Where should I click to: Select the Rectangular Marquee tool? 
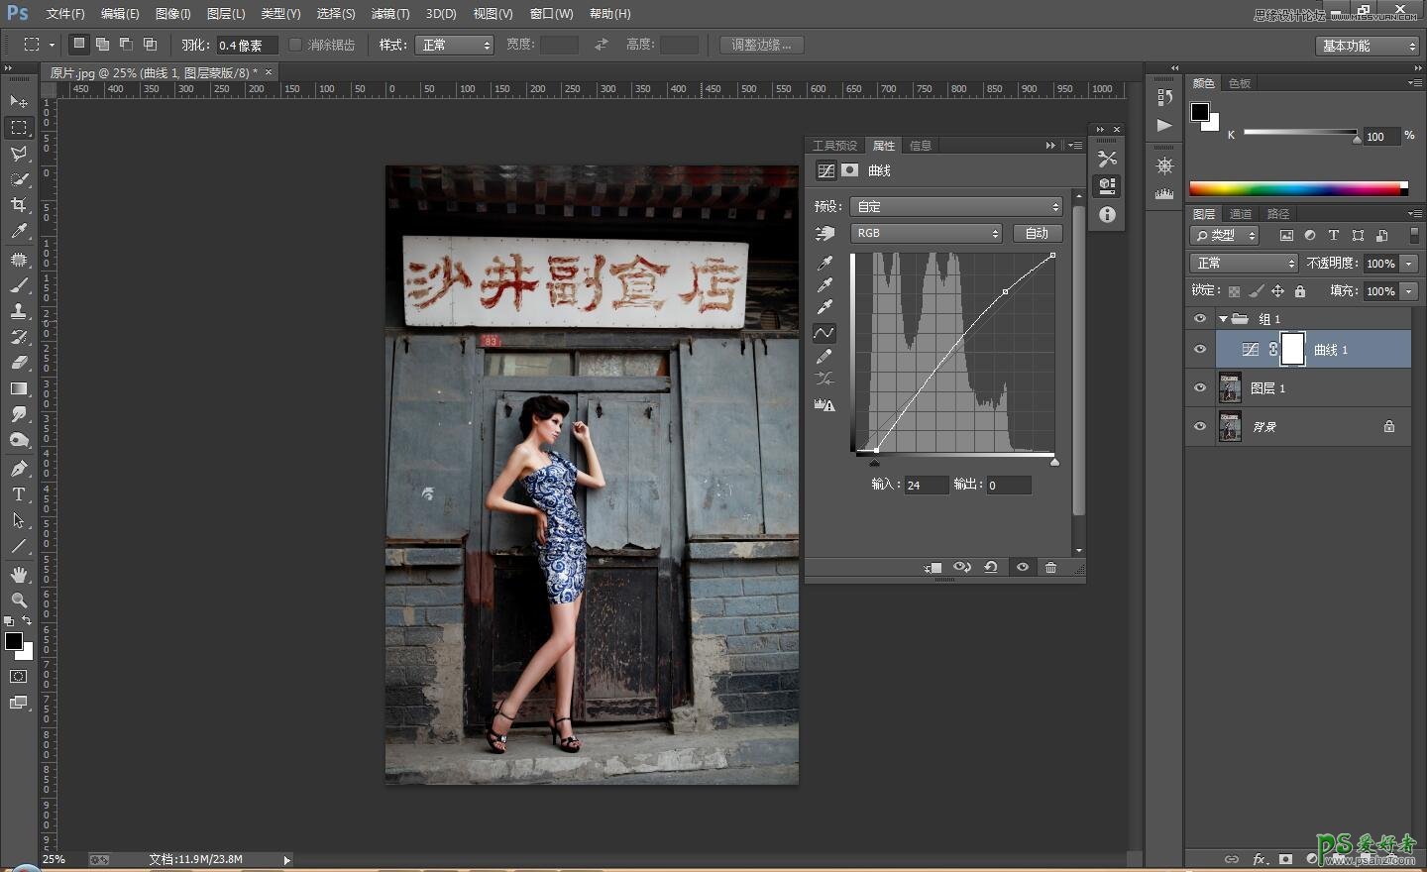coord(19,128)
